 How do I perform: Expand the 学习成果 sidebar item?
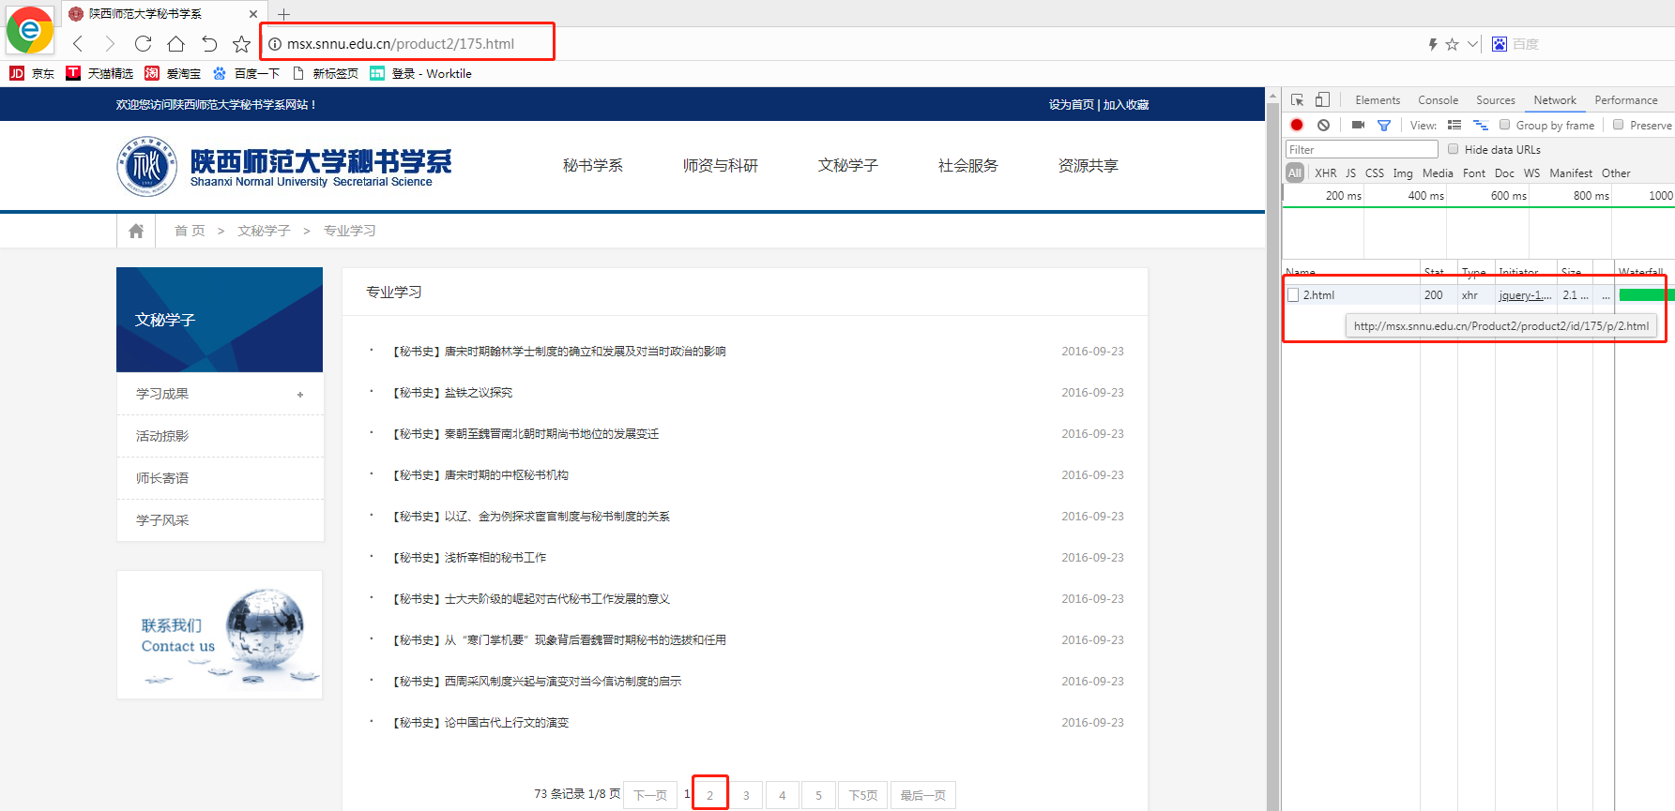click(300, 395)
